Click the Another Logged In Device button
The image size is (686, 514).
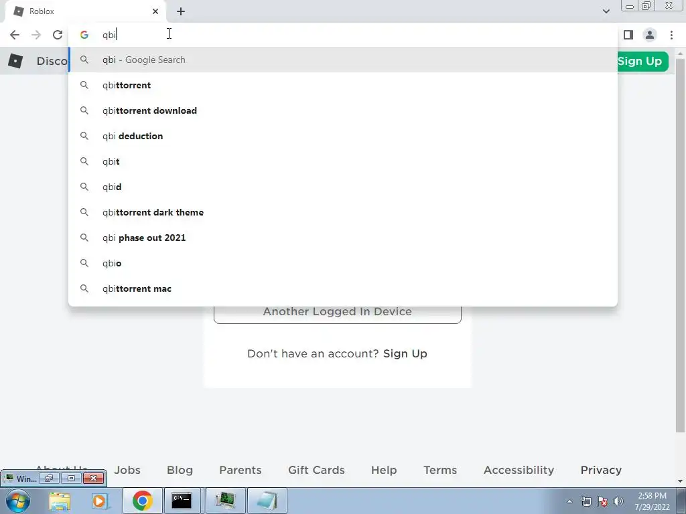338,312
